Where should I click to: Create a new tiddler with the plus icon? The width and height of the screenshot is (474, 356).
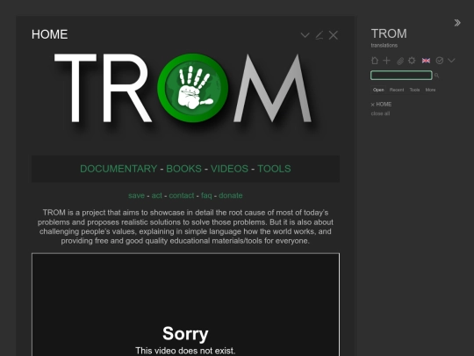point(386,61)
